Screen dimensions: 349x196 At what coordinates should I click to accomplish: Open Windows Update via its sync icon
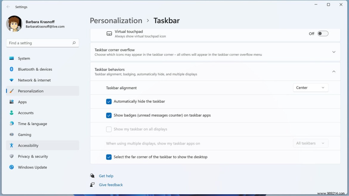point(12,167)
